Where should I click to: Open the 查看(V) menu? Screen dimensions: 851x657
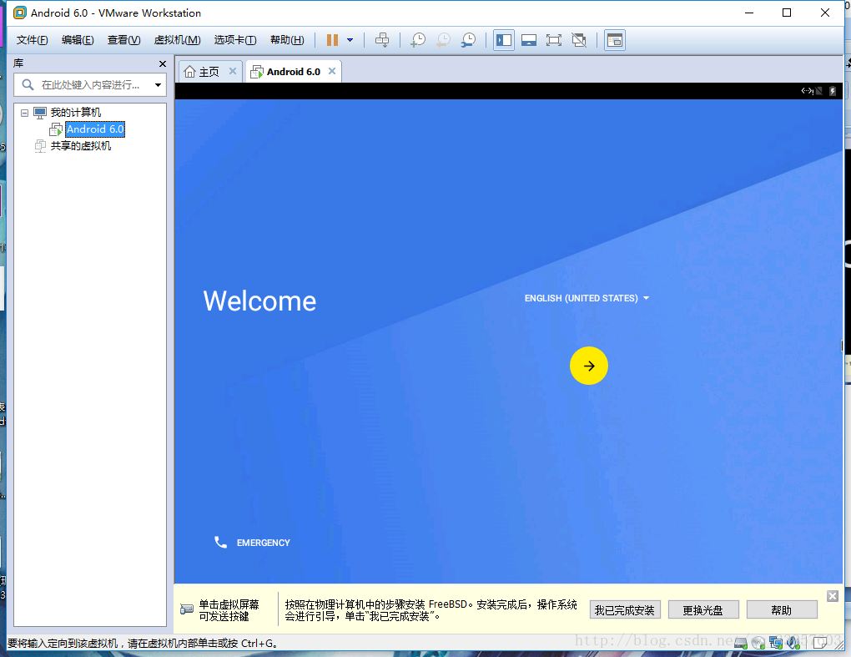pos(123,39)
